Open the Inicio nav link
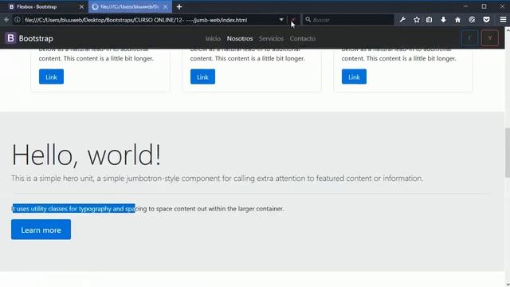The width and height of the screenshot is (510, 287). tap(213, 38)
